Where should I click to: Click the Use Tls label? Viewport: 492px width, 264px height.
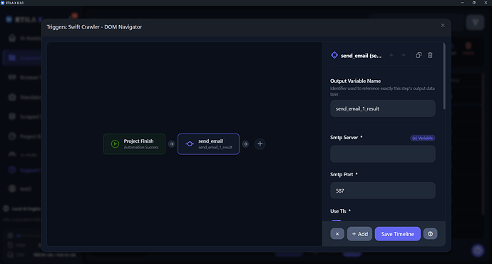[x=338, y=211]
